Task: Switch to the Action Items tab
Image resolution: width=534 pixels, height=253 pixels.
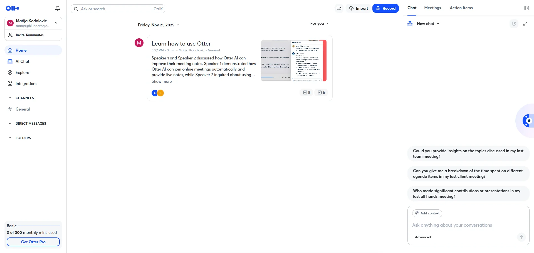Action: click(x=461, y=8)
